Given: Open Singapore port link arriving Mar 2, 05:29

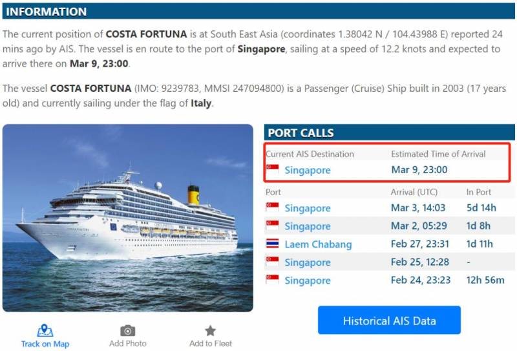Looking at the screenshot, I should click(x=308, y=226).
